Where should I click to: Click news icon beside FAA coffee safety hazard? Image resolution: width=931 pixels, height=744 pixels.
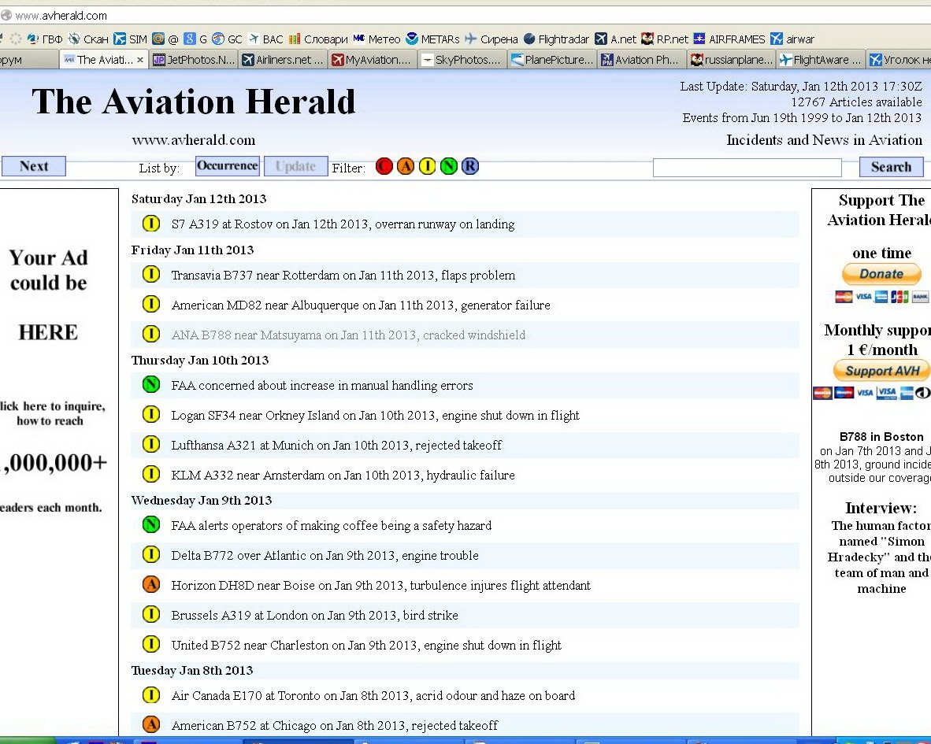(x=151, y=525)
